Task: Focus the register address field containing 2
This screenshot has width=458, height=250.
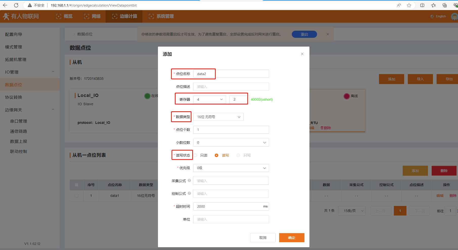Action: point(239,99)
